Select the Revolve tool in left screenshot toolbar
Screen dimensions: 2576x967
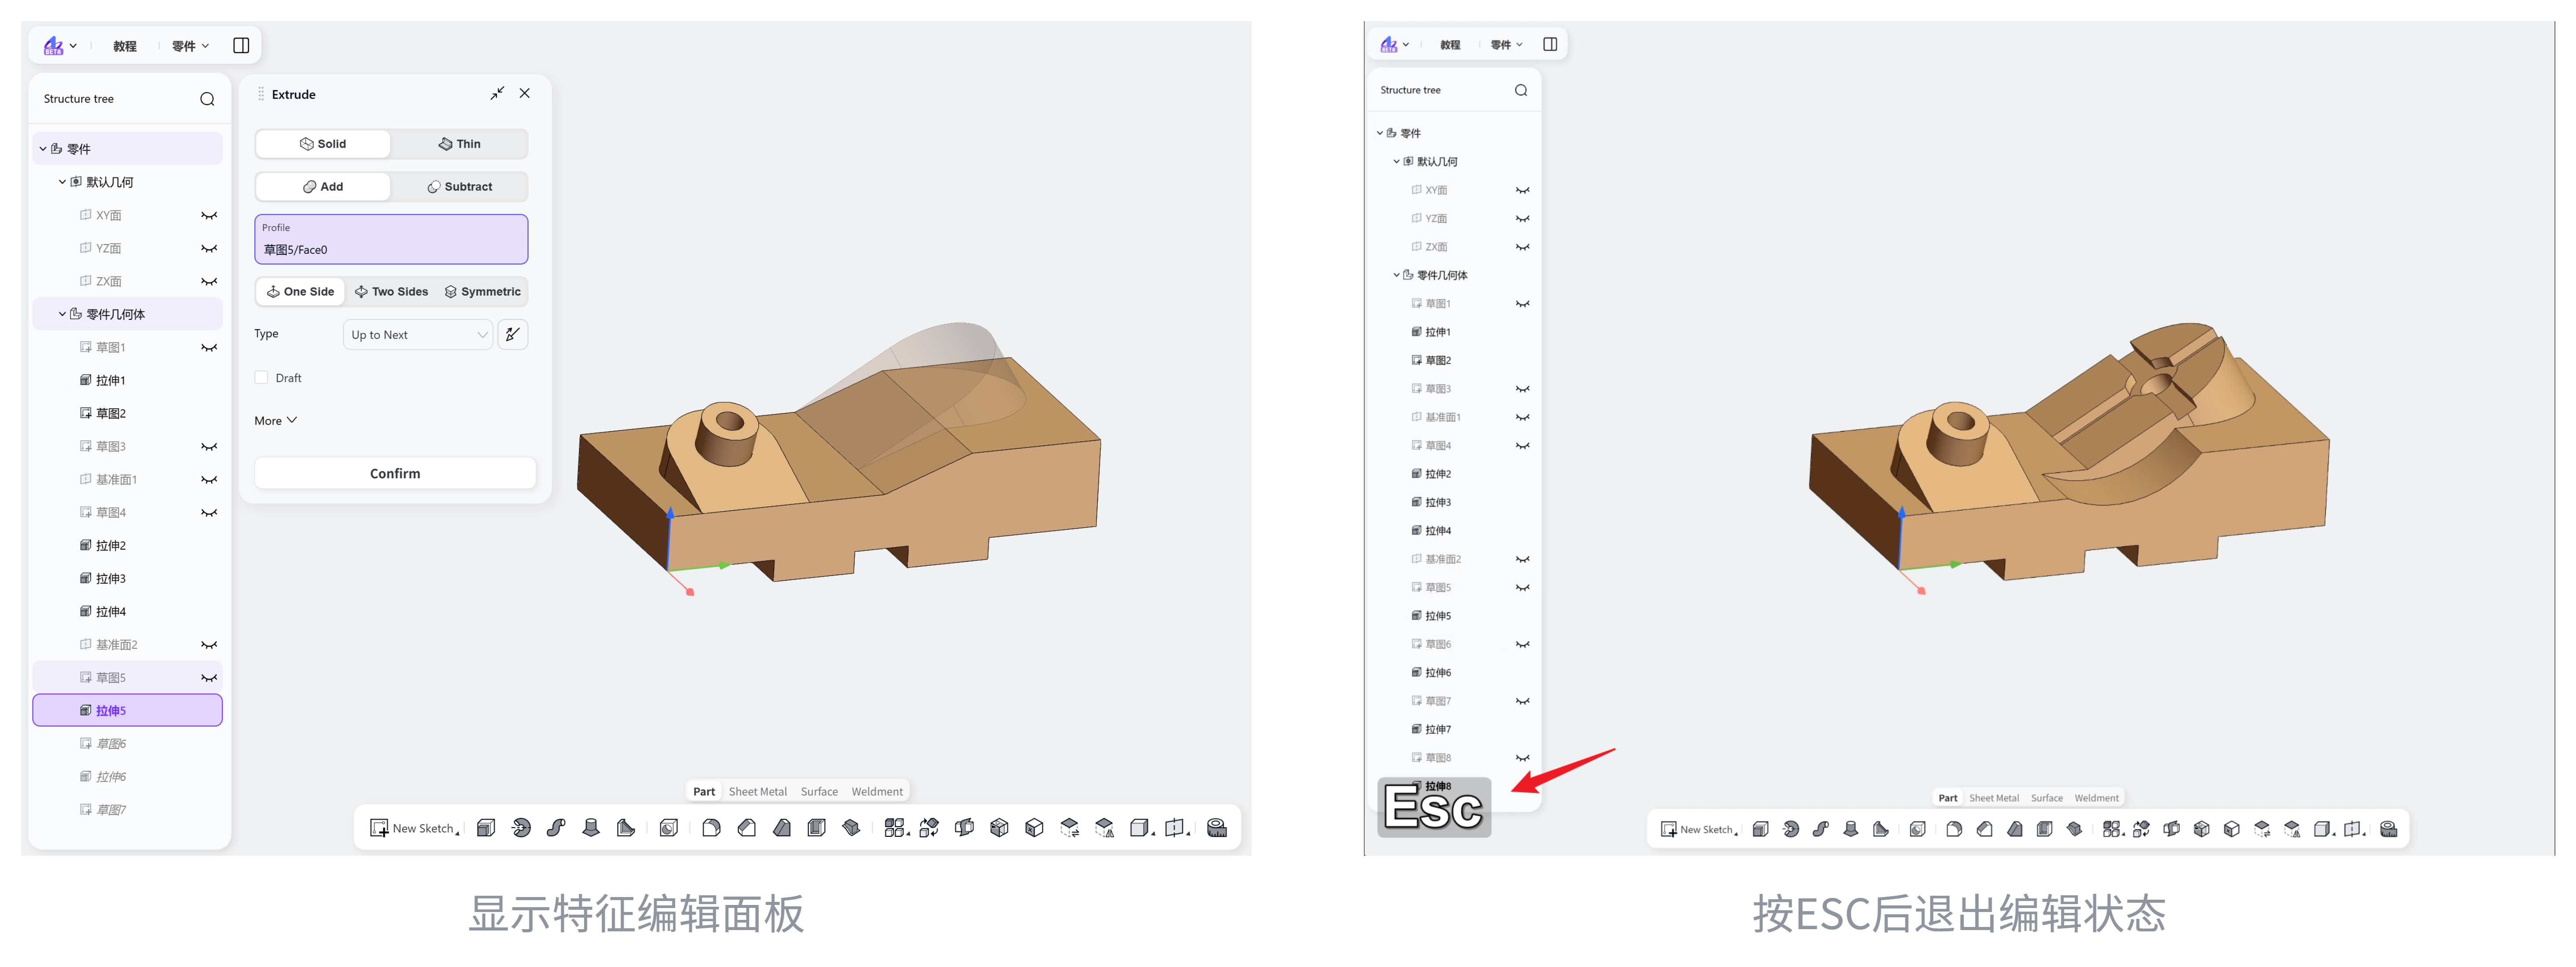[521, 828]
